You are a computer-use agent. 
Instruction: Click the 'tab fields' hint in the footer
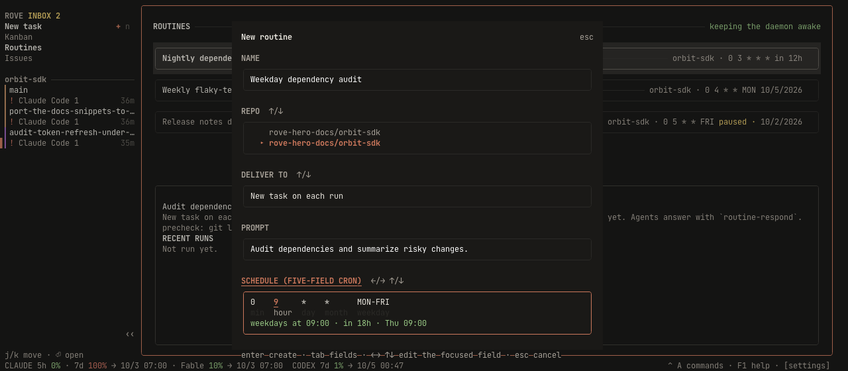coord(333,355)
